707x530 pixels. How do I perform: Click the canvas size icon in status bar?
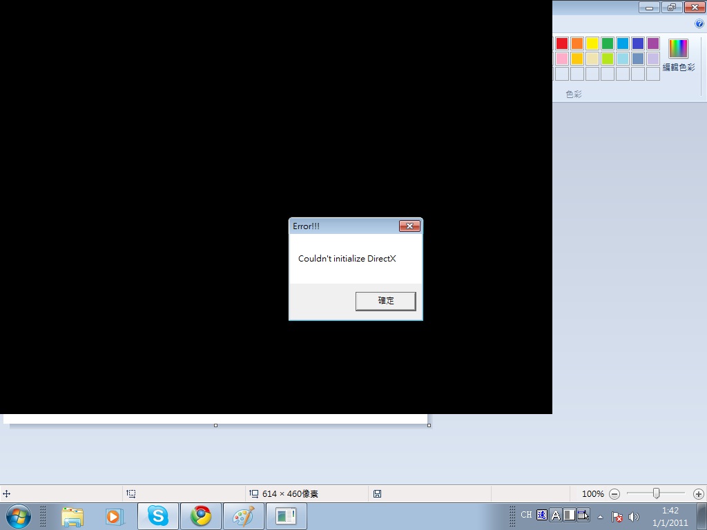[x=254, y=494]
